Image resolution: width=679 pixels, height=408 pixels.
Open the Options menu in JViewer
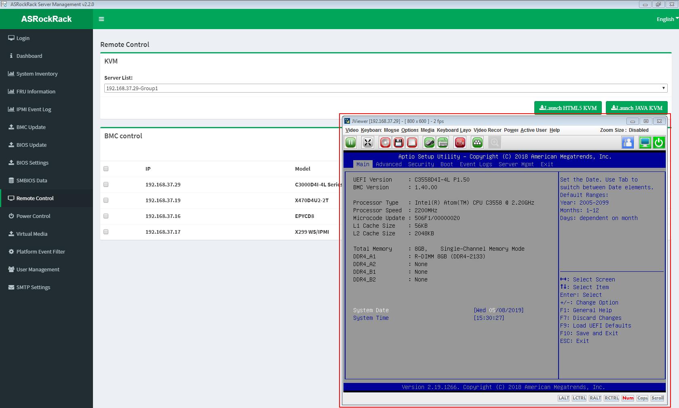tap(410, 130)
